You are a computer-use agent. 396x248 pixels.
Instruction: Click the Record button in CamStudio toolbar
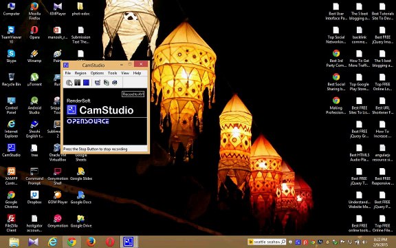tap(69, 83)
